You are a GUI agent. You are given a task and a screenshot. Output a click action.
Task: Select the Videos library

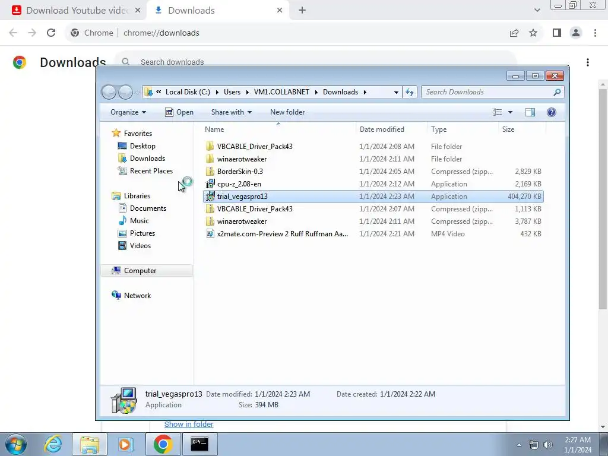coord(140,245)
